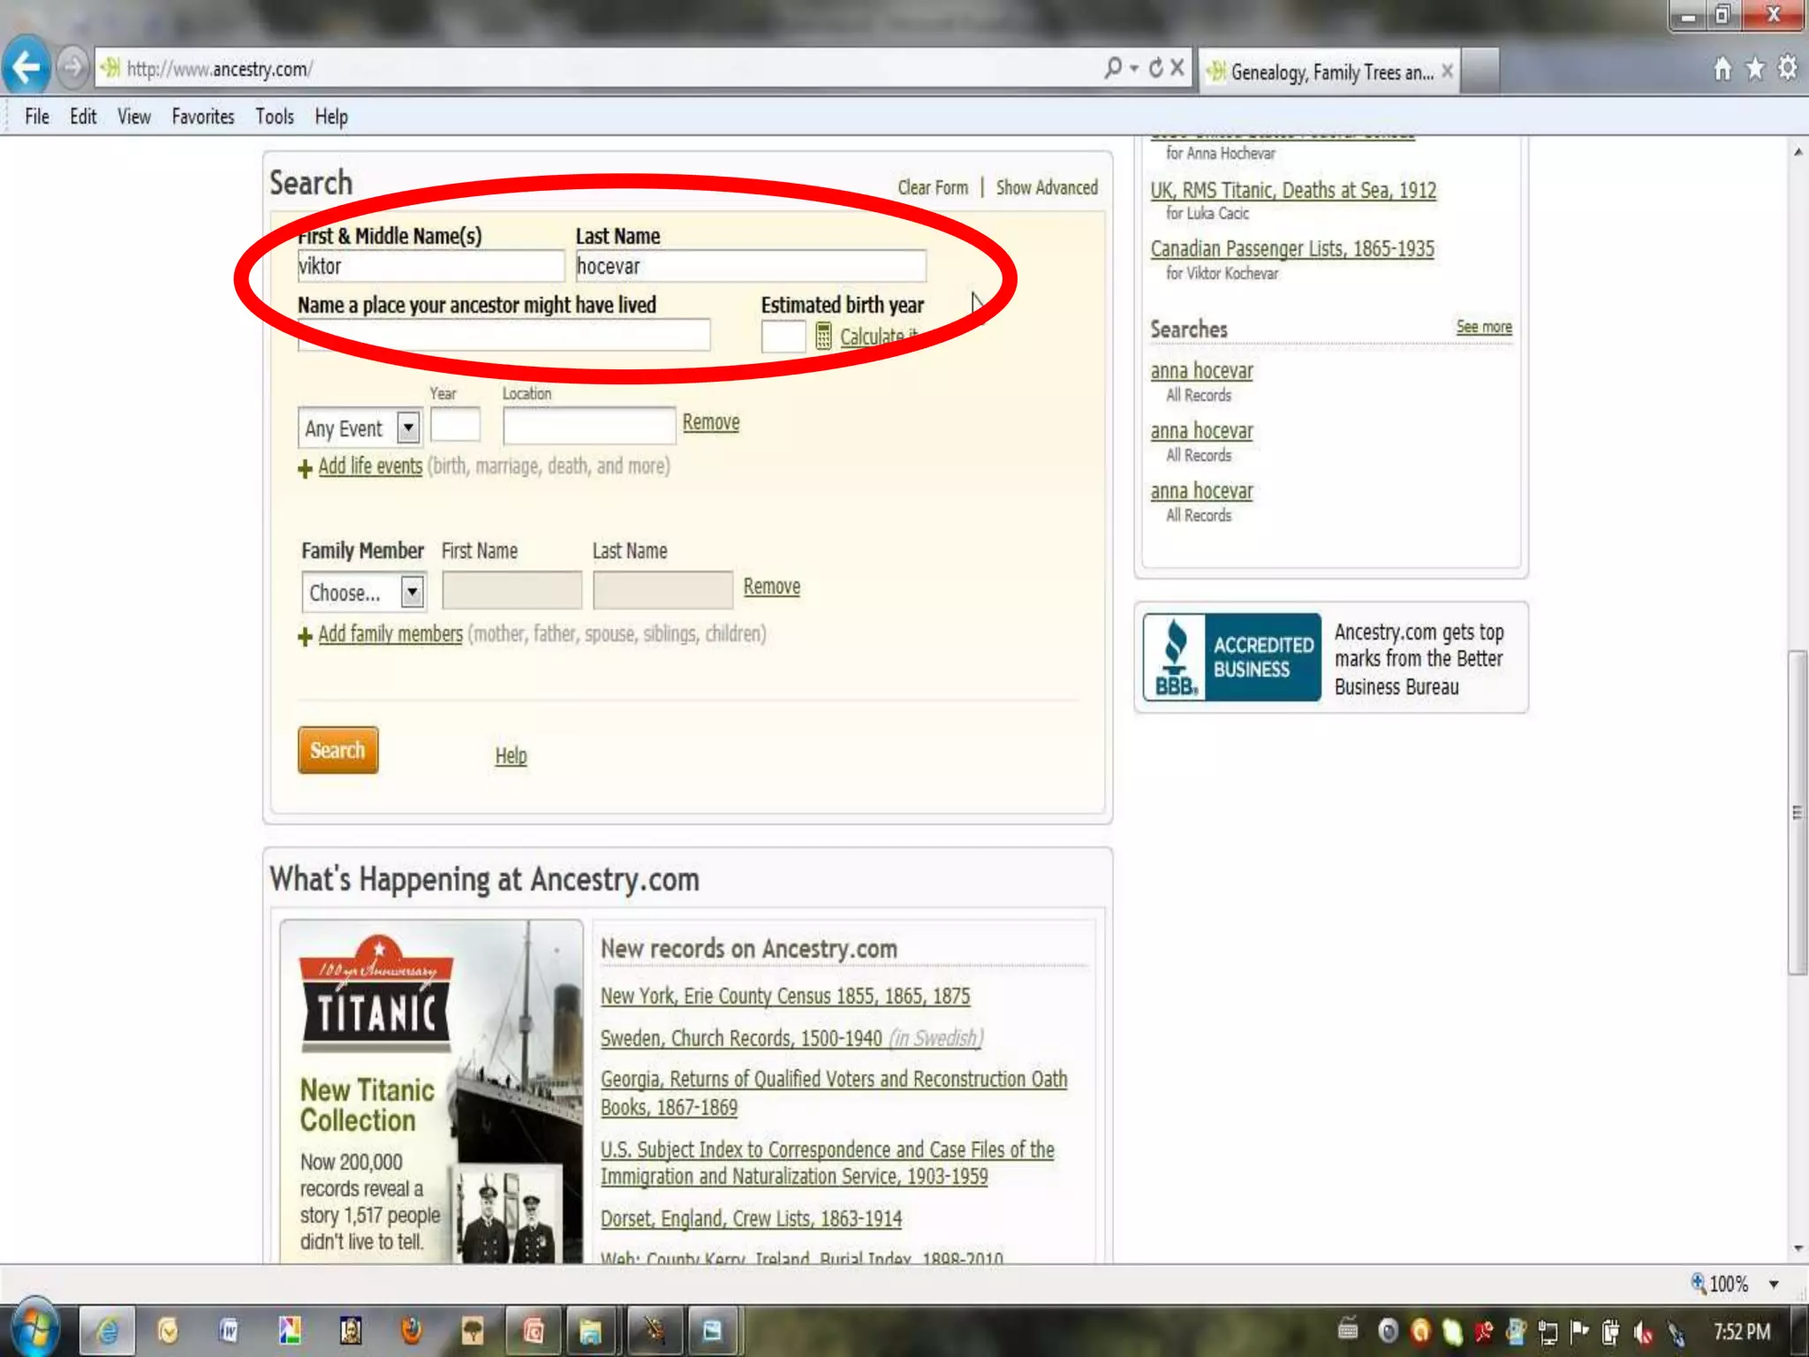Open the home page icon
This screenshot has width=1809, height=1357.
1722,68
